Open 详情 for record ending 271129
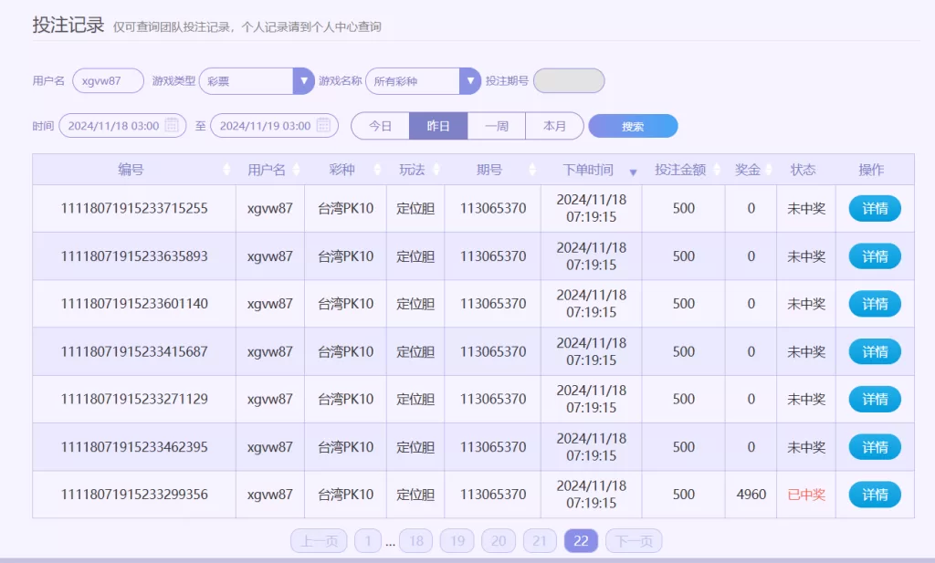935x563 pixels. [875, 399]
